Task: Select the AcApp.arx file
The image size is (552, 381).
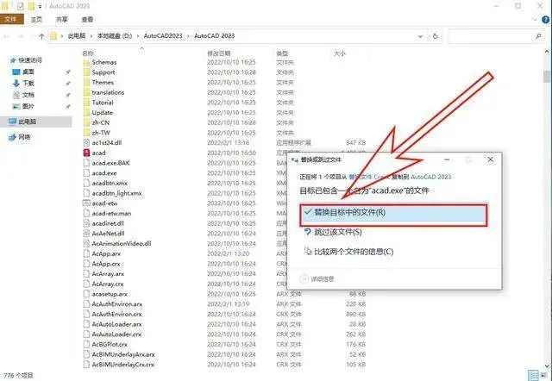Action: coord(106,253)
